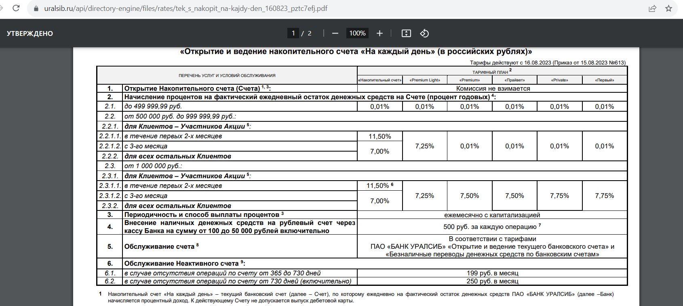Click row 'Обслуживание счета' with footnote 8
683x306 pixels.
click(x=240, y=246)
